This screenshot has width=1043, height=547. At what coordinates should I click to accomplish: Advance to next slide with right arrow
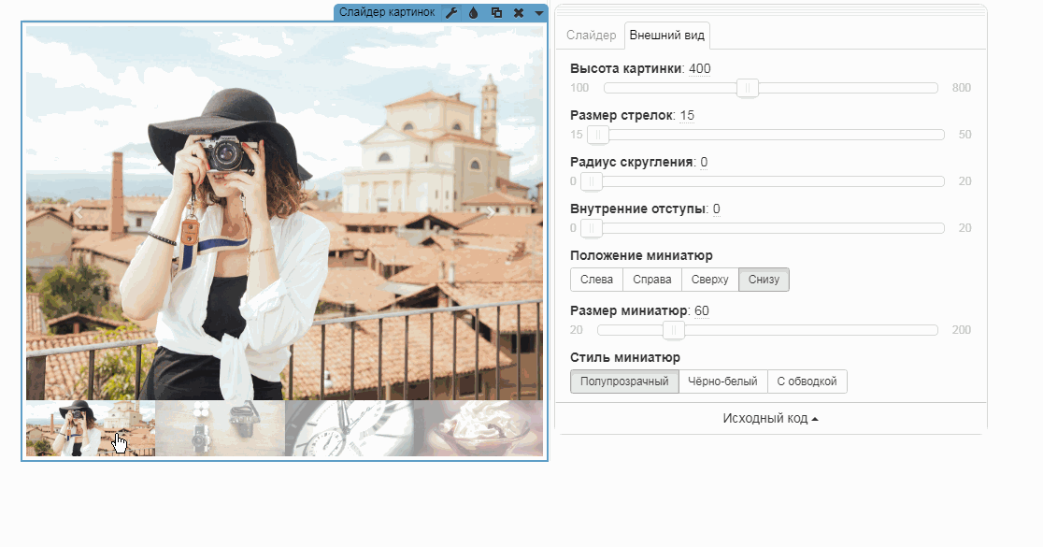click(491, 212)
